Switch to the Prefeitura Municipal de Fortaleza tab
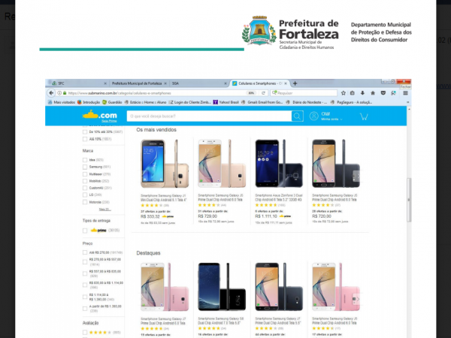 click(x=137, y=83)
